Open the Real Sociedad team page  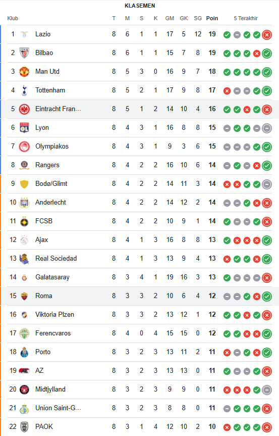click(x=56, y=258)
